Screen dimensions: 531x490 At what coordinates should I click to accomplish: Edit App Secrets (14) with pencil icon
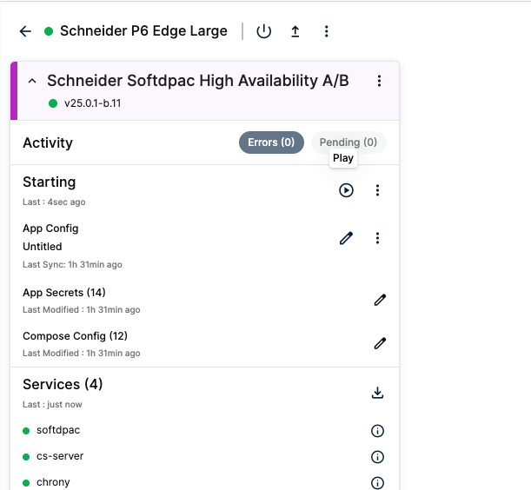tap(380, 300)
